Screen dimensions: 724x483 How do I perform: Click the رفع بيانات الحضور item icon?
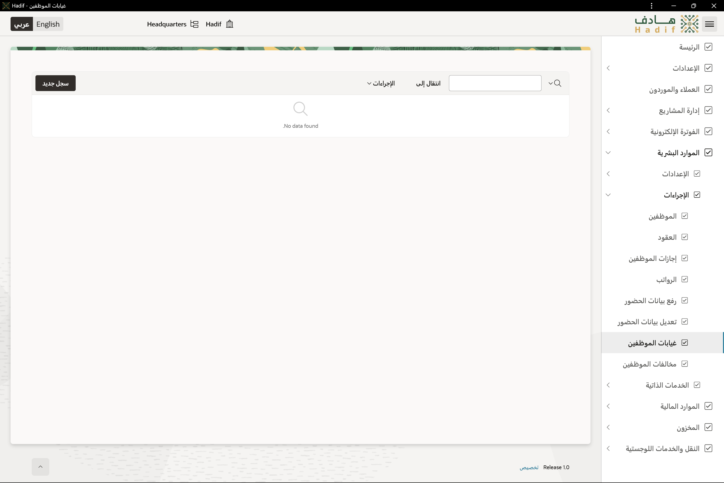(685, 300)
